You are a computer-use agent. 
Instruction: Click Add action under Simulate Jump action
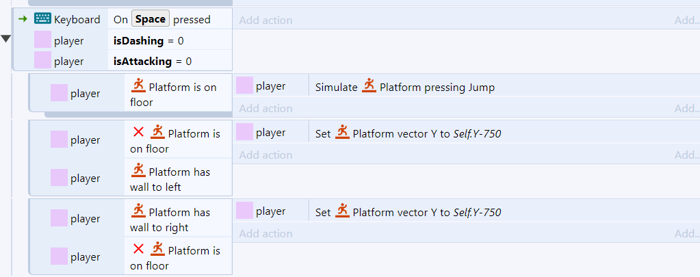click(265, 108)
